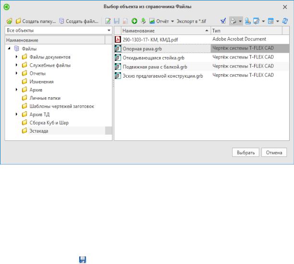Sort by the Наименование column in file list

pyautogui.click(x=166, y=31)
